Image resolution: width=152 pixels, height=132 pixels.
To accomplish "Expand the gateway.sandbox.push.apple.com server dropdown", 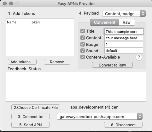I will coord(100,116).
